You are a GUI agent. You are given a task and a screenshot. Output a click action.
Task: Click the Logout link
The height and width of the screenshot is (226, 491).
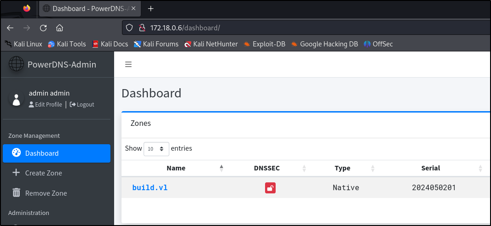pyautogui.click(x=85, y=105)
